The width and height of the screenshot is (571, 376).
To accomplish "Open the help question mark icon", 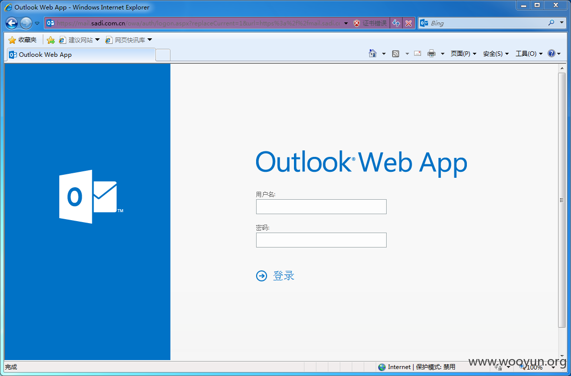I will [552, 53].
